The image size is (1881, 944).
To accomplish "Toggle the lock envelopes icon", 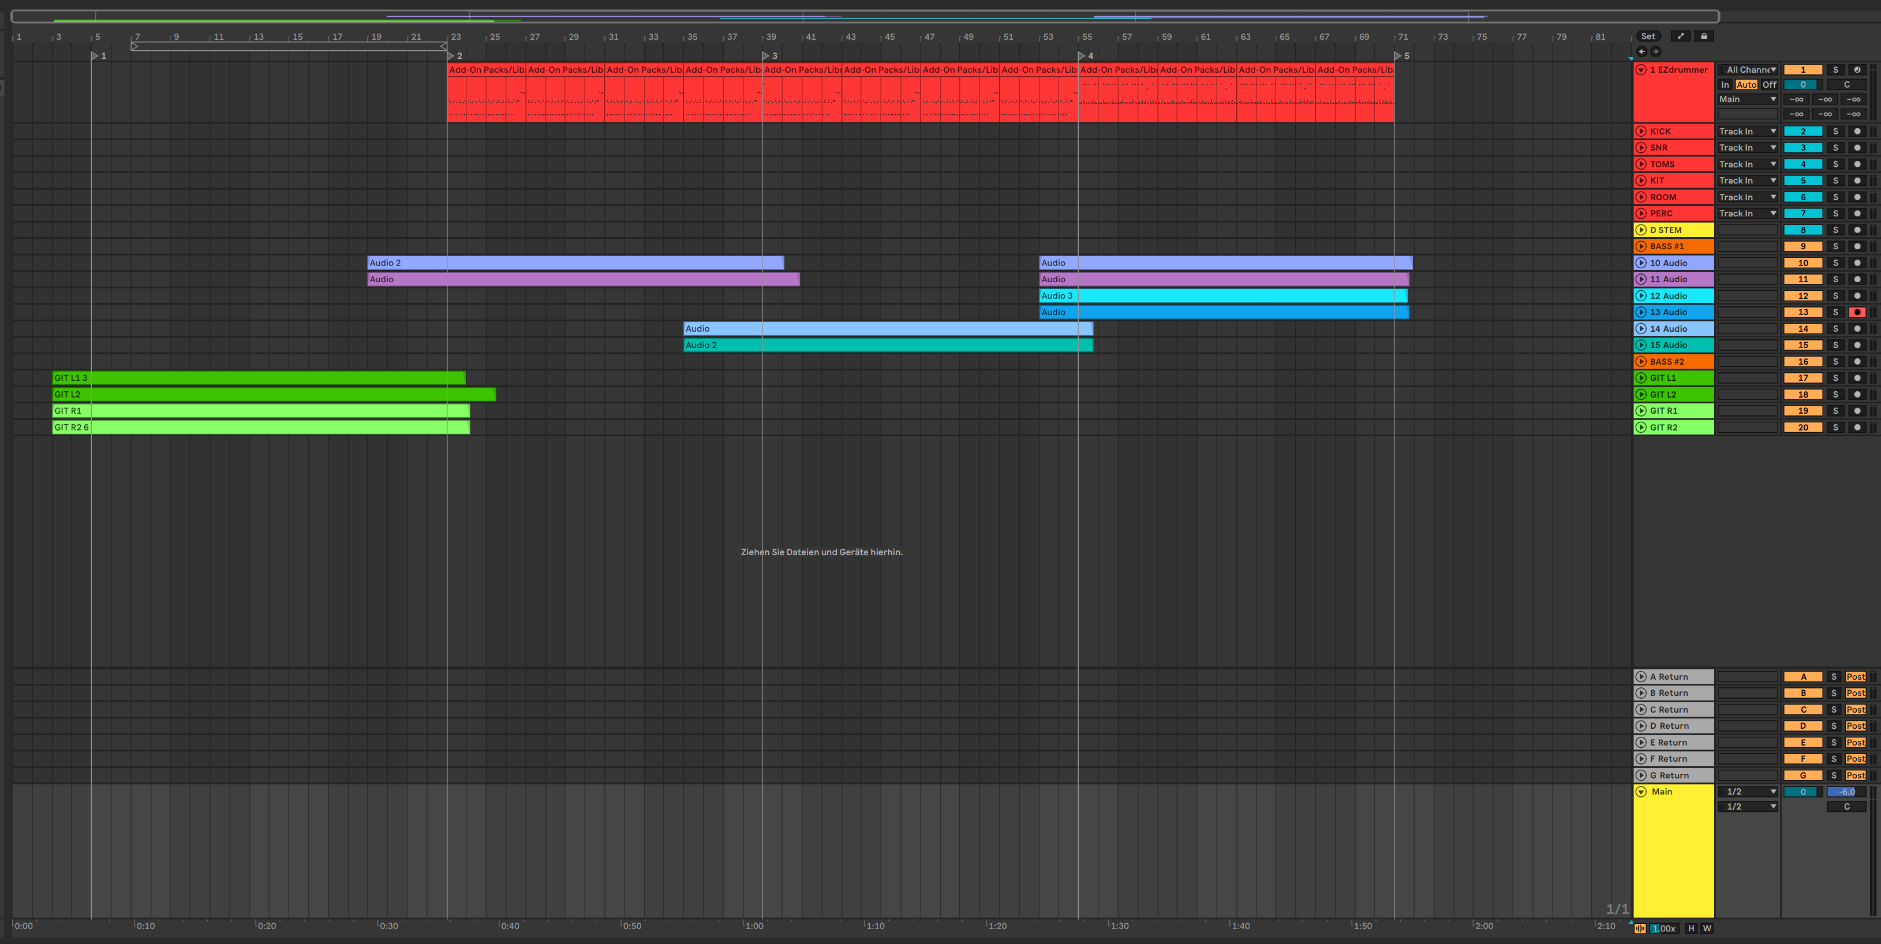I will click(x=1704, y=36).
